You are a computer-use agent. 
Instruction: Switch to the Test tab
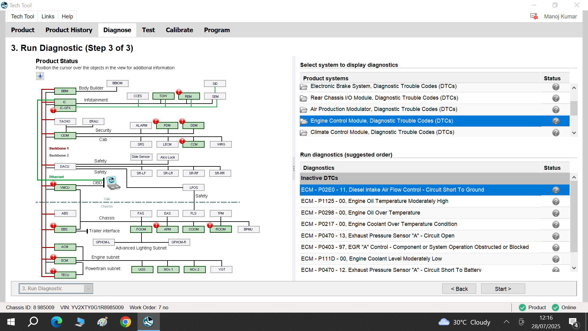pos(148,30)
